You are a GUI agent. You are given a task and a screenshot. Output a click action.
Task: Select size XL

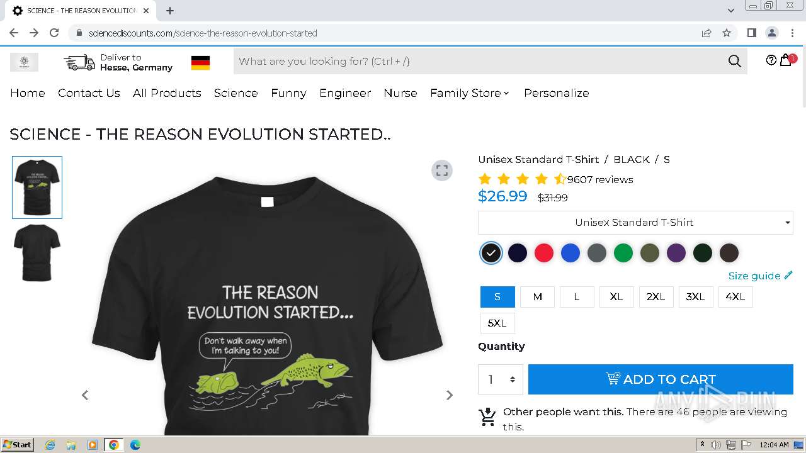coord(616,297)
